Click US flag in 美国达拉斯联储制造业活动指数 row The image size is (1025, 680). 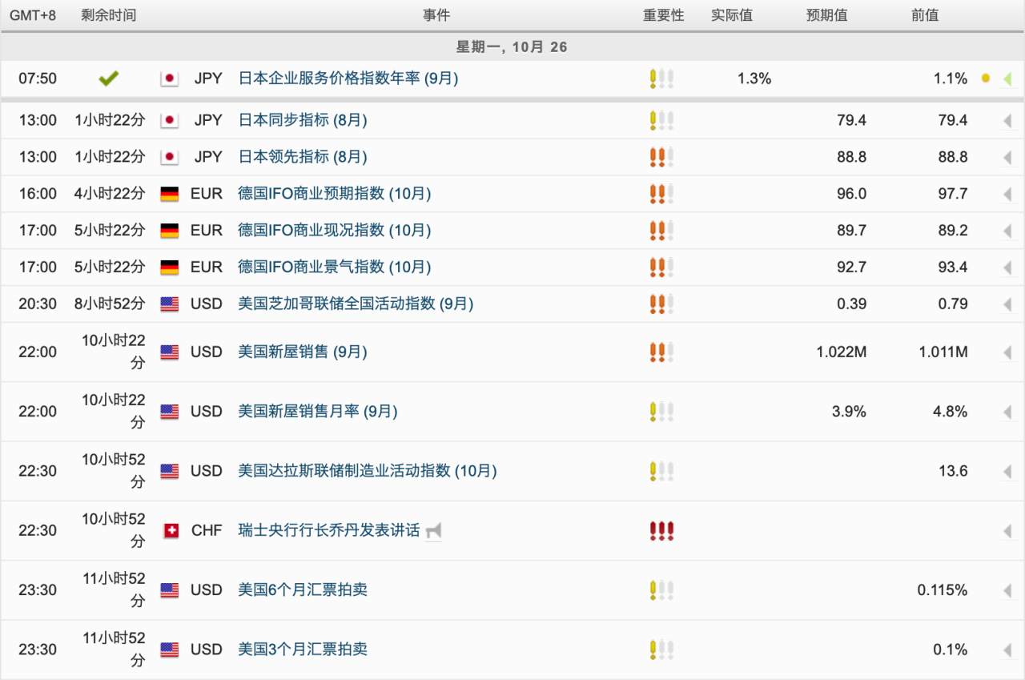point(169,471)
